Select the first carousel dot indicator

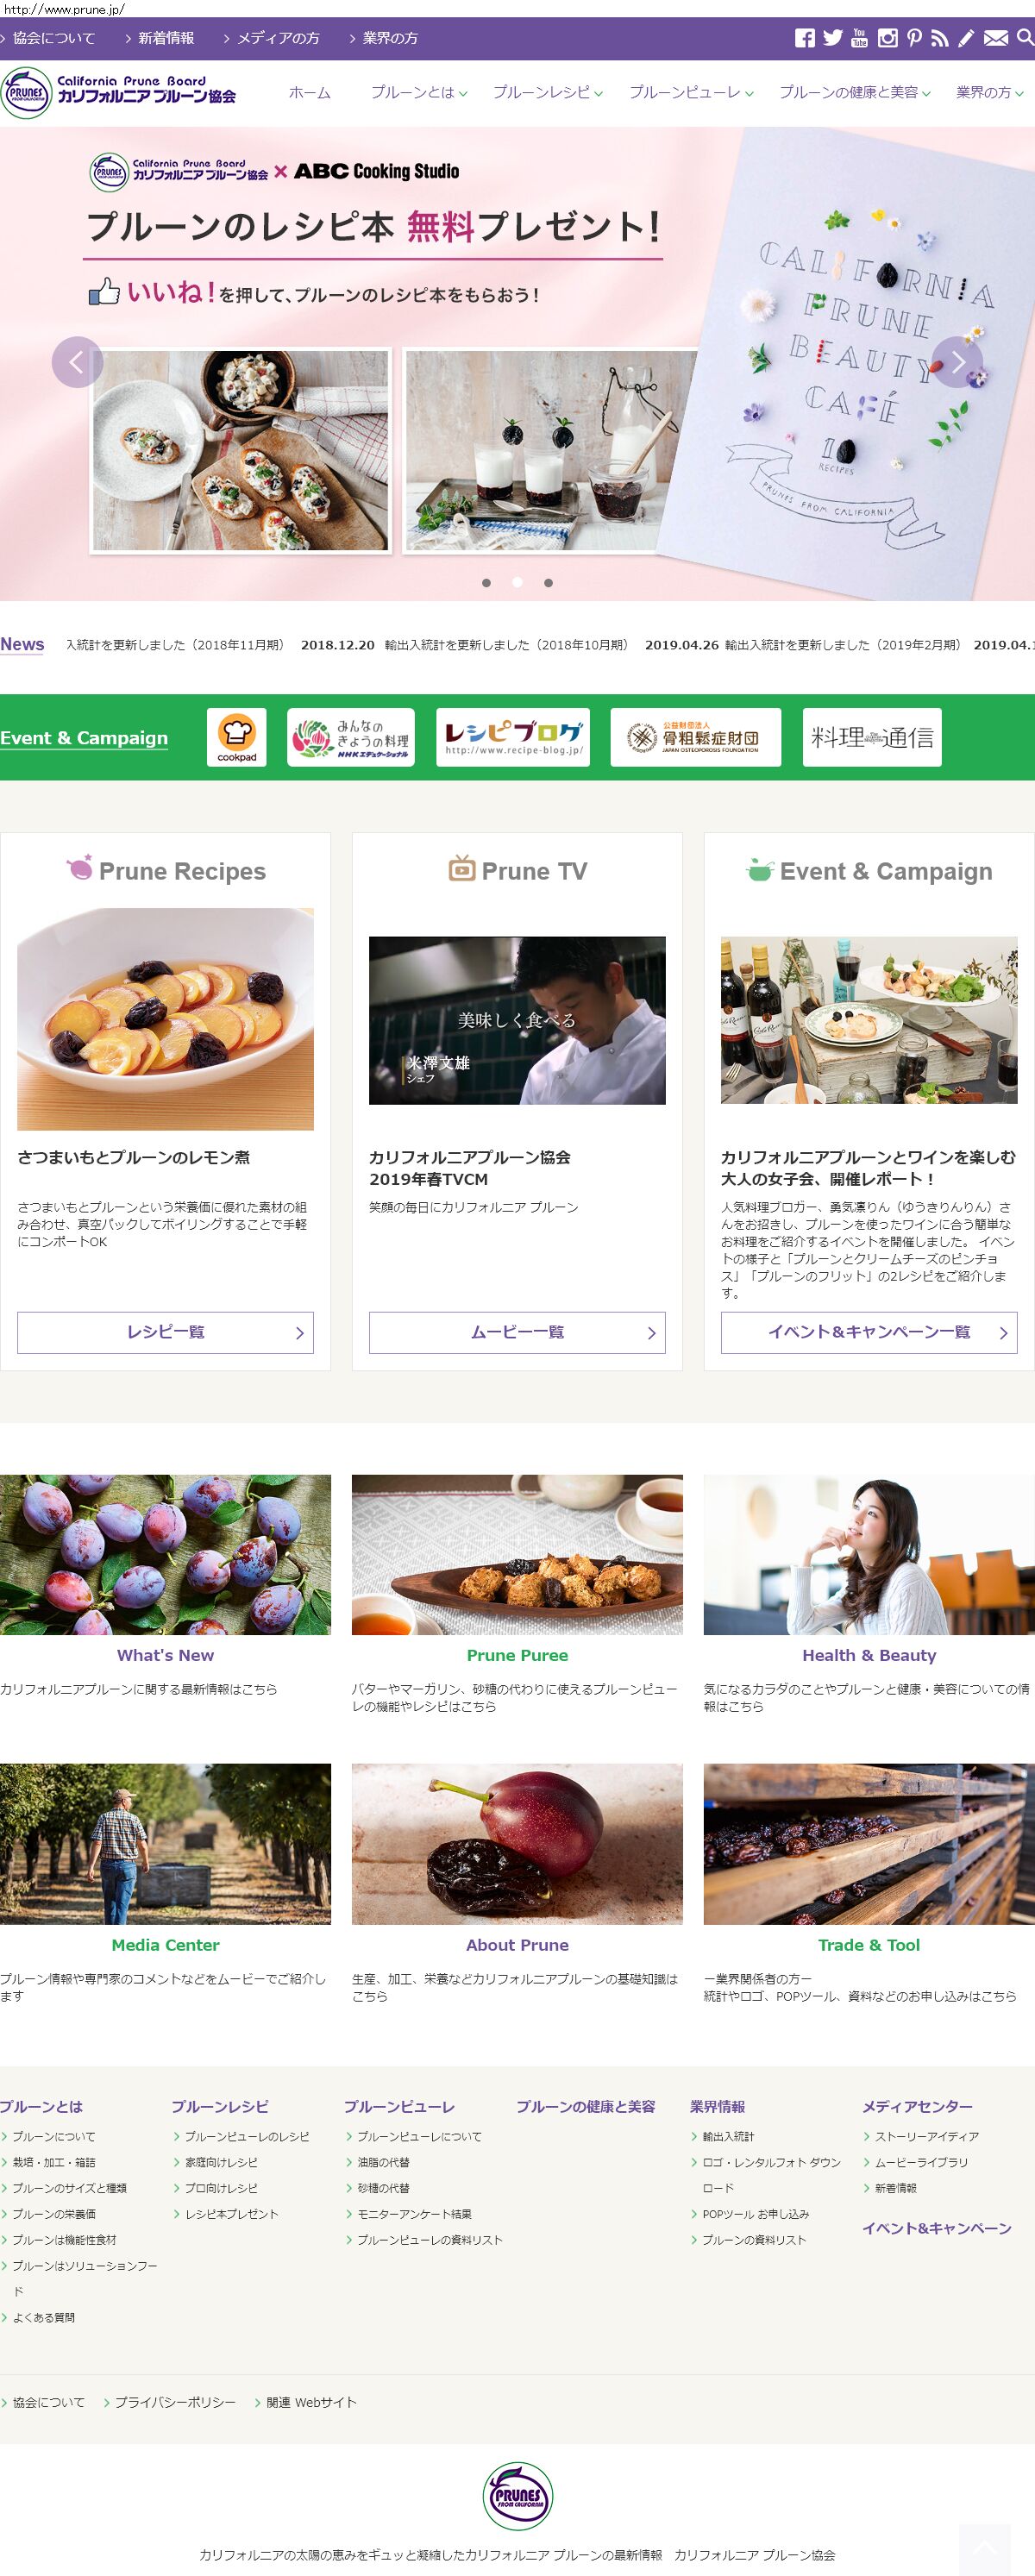[x=486, y=582]
